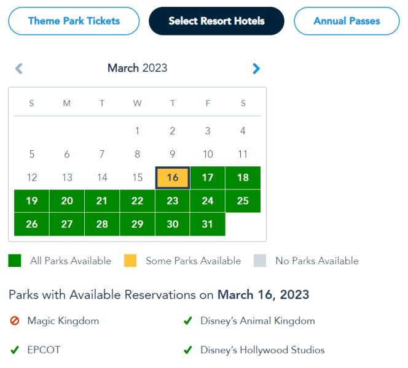Click the green checkmark beside EPCOT
Viewport: 408px width, 368px height.
coord(15,350)
